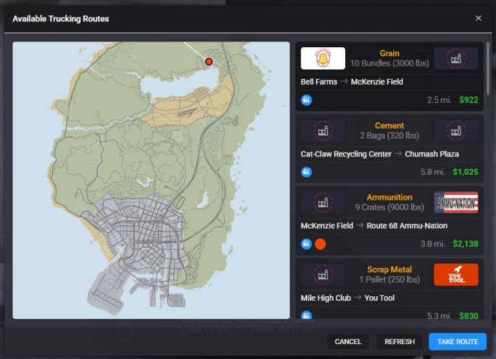The image size is (496, 359).
Task: Click 'You Tool' destination text
Action: tap(380, 298)
